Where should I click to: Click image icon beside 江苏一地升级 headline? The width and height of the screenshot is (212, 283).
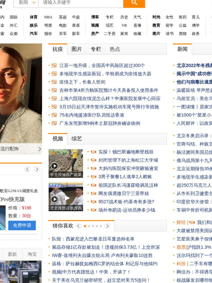[54, 65]
